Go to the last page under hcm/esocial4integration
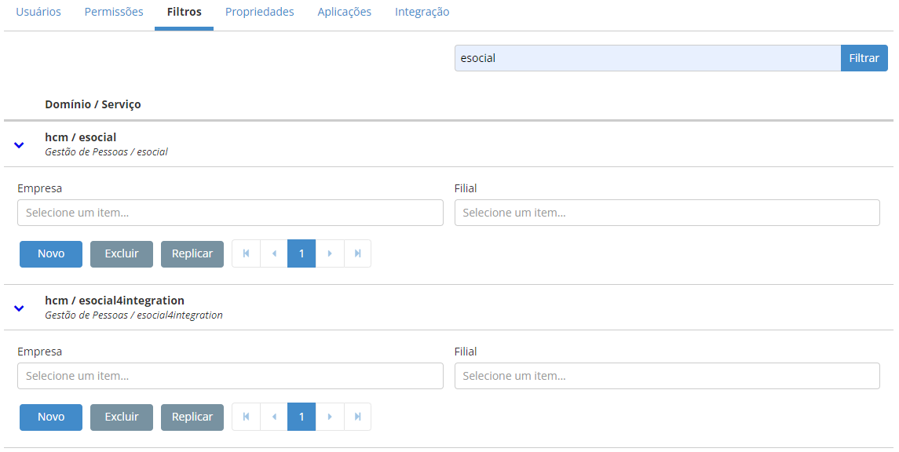The image size is (899, 452). click(357, 416)
